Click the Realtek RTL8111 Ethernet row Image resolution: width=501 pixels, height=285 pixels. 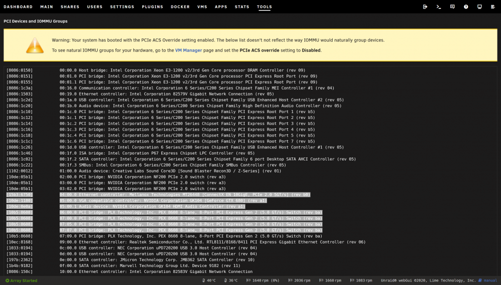[x=186, y=242]
